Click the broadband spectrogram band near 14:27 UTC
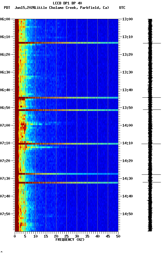 (66, 174)
